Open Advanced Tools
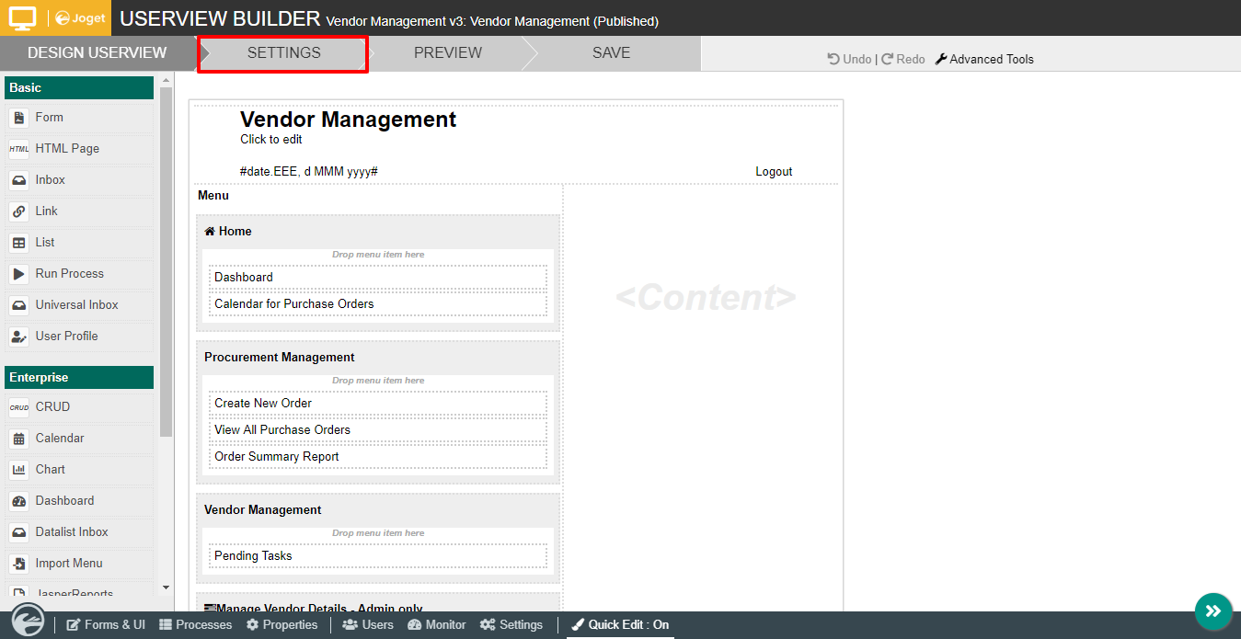1241x639 pixels. [x=984, y=59]
